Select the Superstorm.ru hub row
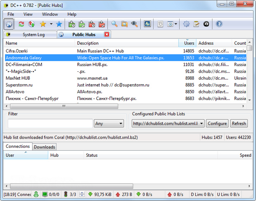The height and width of the screenshot is (201, 256). pyautogui.click(x=126, y=85)
